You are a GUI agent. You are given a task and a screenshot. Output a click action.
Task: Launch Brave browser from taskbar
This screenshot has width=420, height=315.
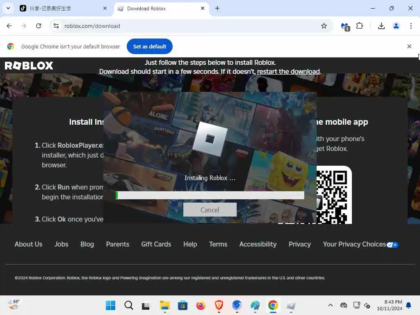(219, 305)
